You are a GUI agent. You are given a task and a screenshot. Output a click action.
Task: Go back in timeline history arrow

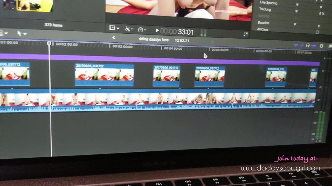pyautogui.click(x=113, y=38)
